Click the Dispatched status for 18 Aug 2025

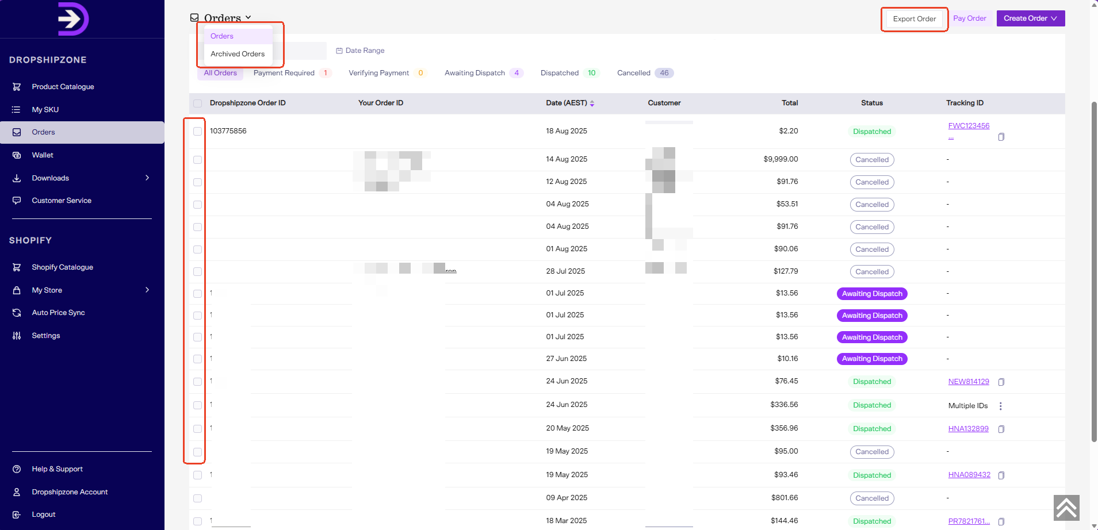872,132
